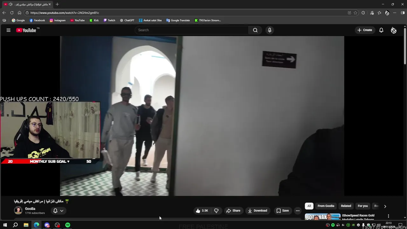Open the YouTube bookmark in favorites bar
The image size is (407, 229).
pos(78,20)
